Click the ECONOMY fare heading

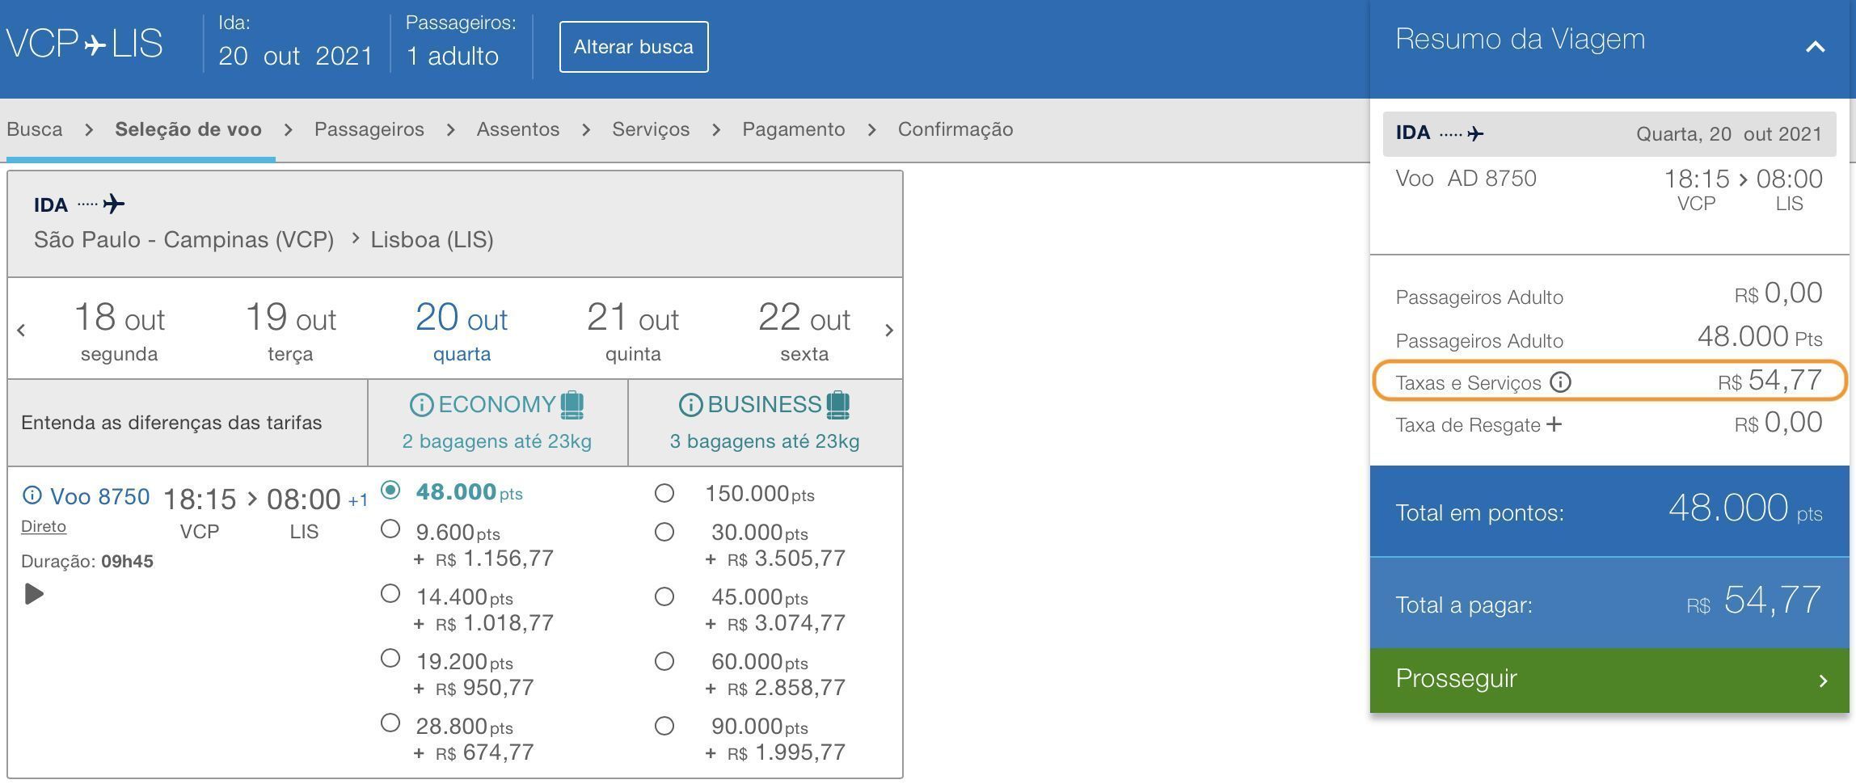click(x=496, y=404)
